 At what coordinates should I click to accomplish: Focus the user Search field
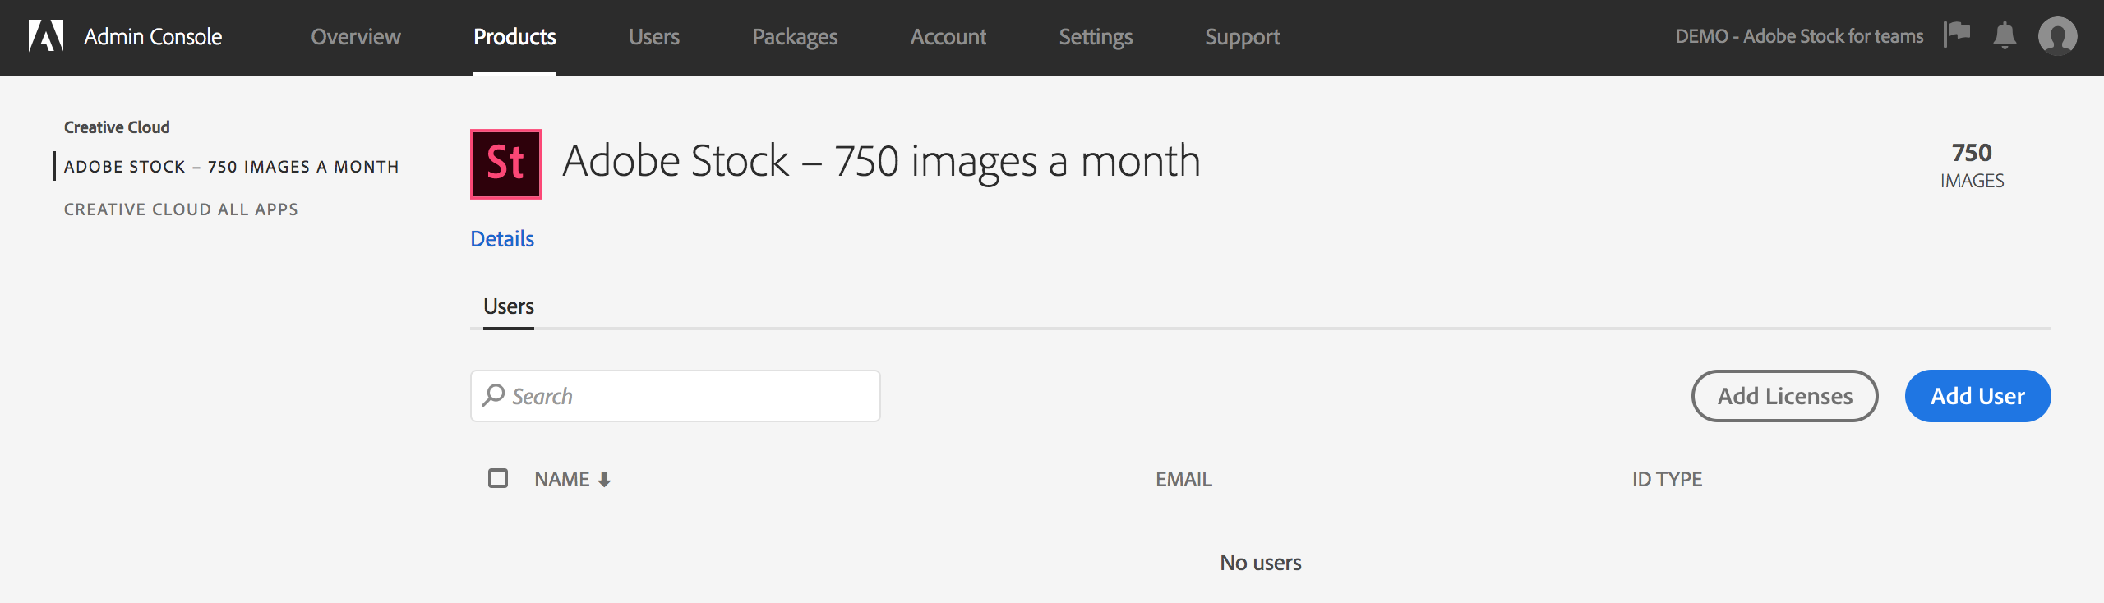[x=690, y=396]
